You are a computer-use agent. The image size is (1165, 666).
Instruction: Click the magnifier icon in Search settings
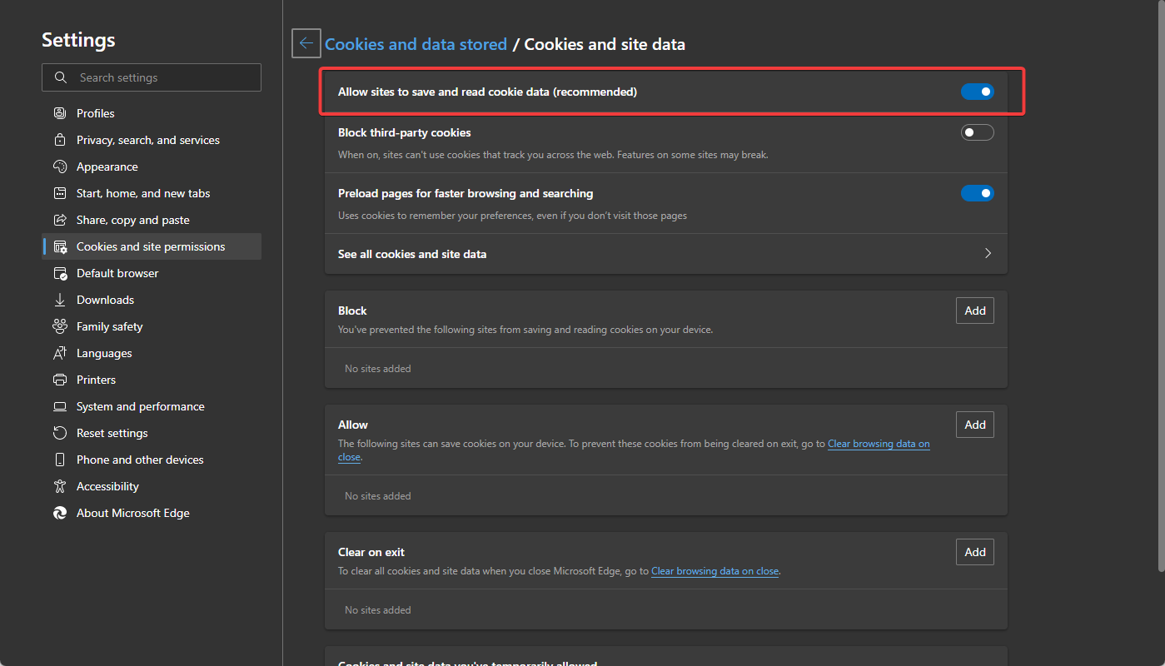tap(61, 77)
